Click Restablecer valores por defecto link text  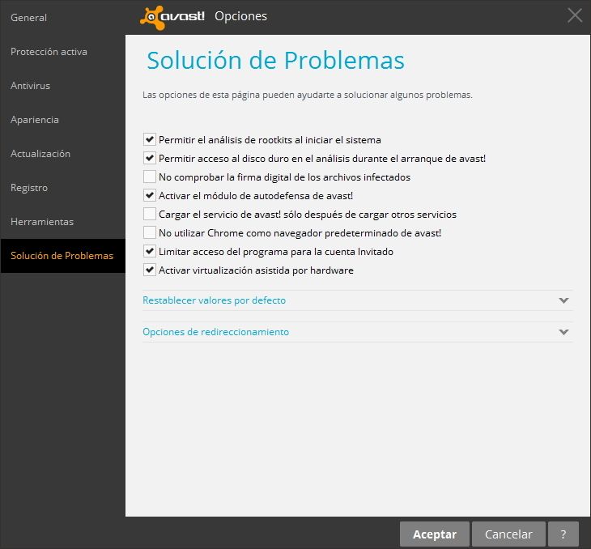[214, 300]
